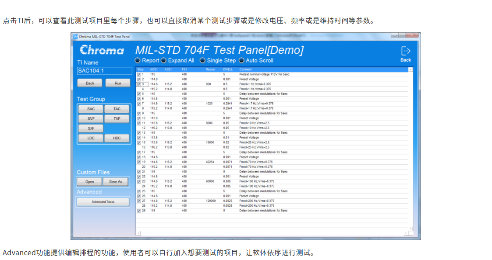Turn on Single Step execution

coord(202,60)
